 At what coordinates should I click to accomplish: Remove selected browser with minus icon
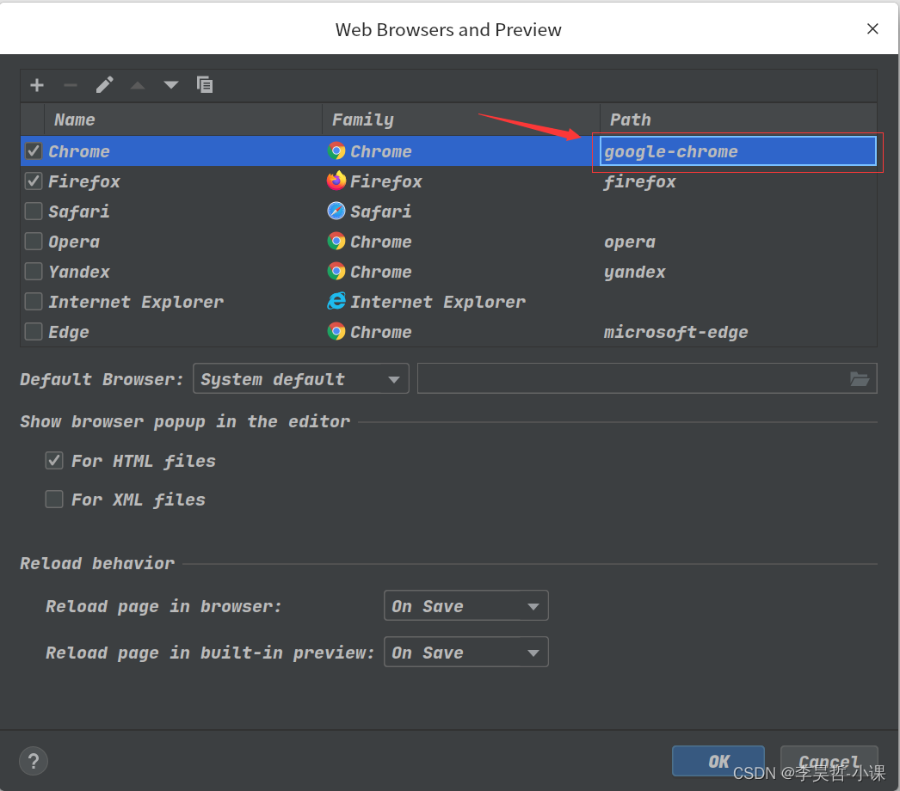pos(71,85)
